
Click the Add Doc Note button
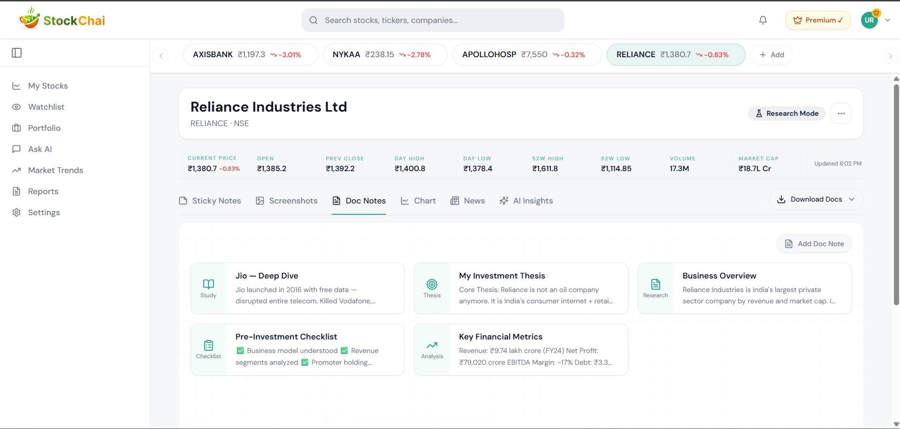point(814,243)
